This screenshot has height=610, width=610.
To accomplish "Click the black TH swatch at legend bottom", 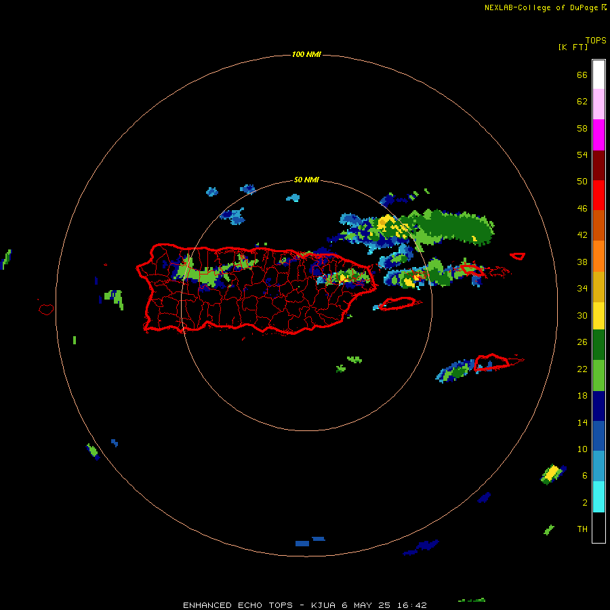I will tap(598, 527).
